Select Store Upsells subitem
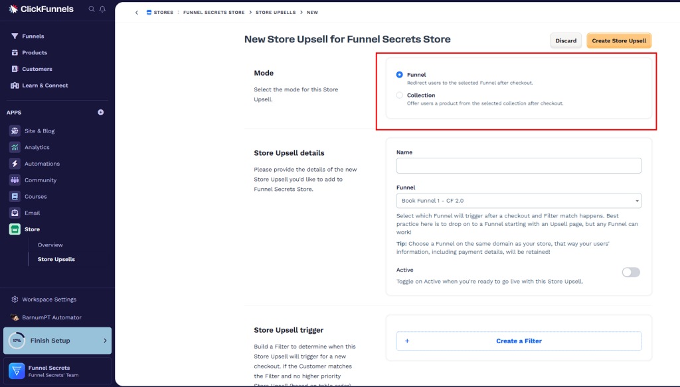The width and height of the screenshot is (680, 387). click(56, 259)
